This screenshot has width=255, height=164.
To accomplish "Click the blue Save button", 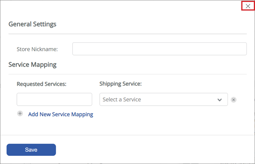I will coord(31,150).
